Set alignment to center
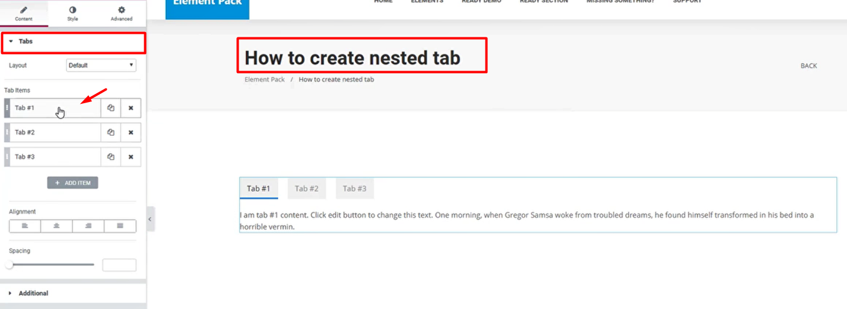 (x=56, y=226)
